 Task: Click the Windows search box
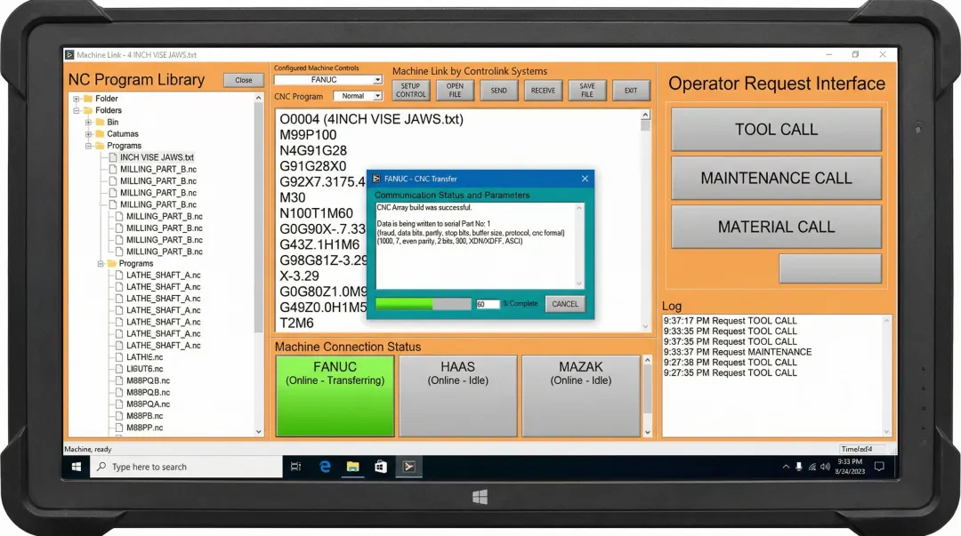pos(178,466)
